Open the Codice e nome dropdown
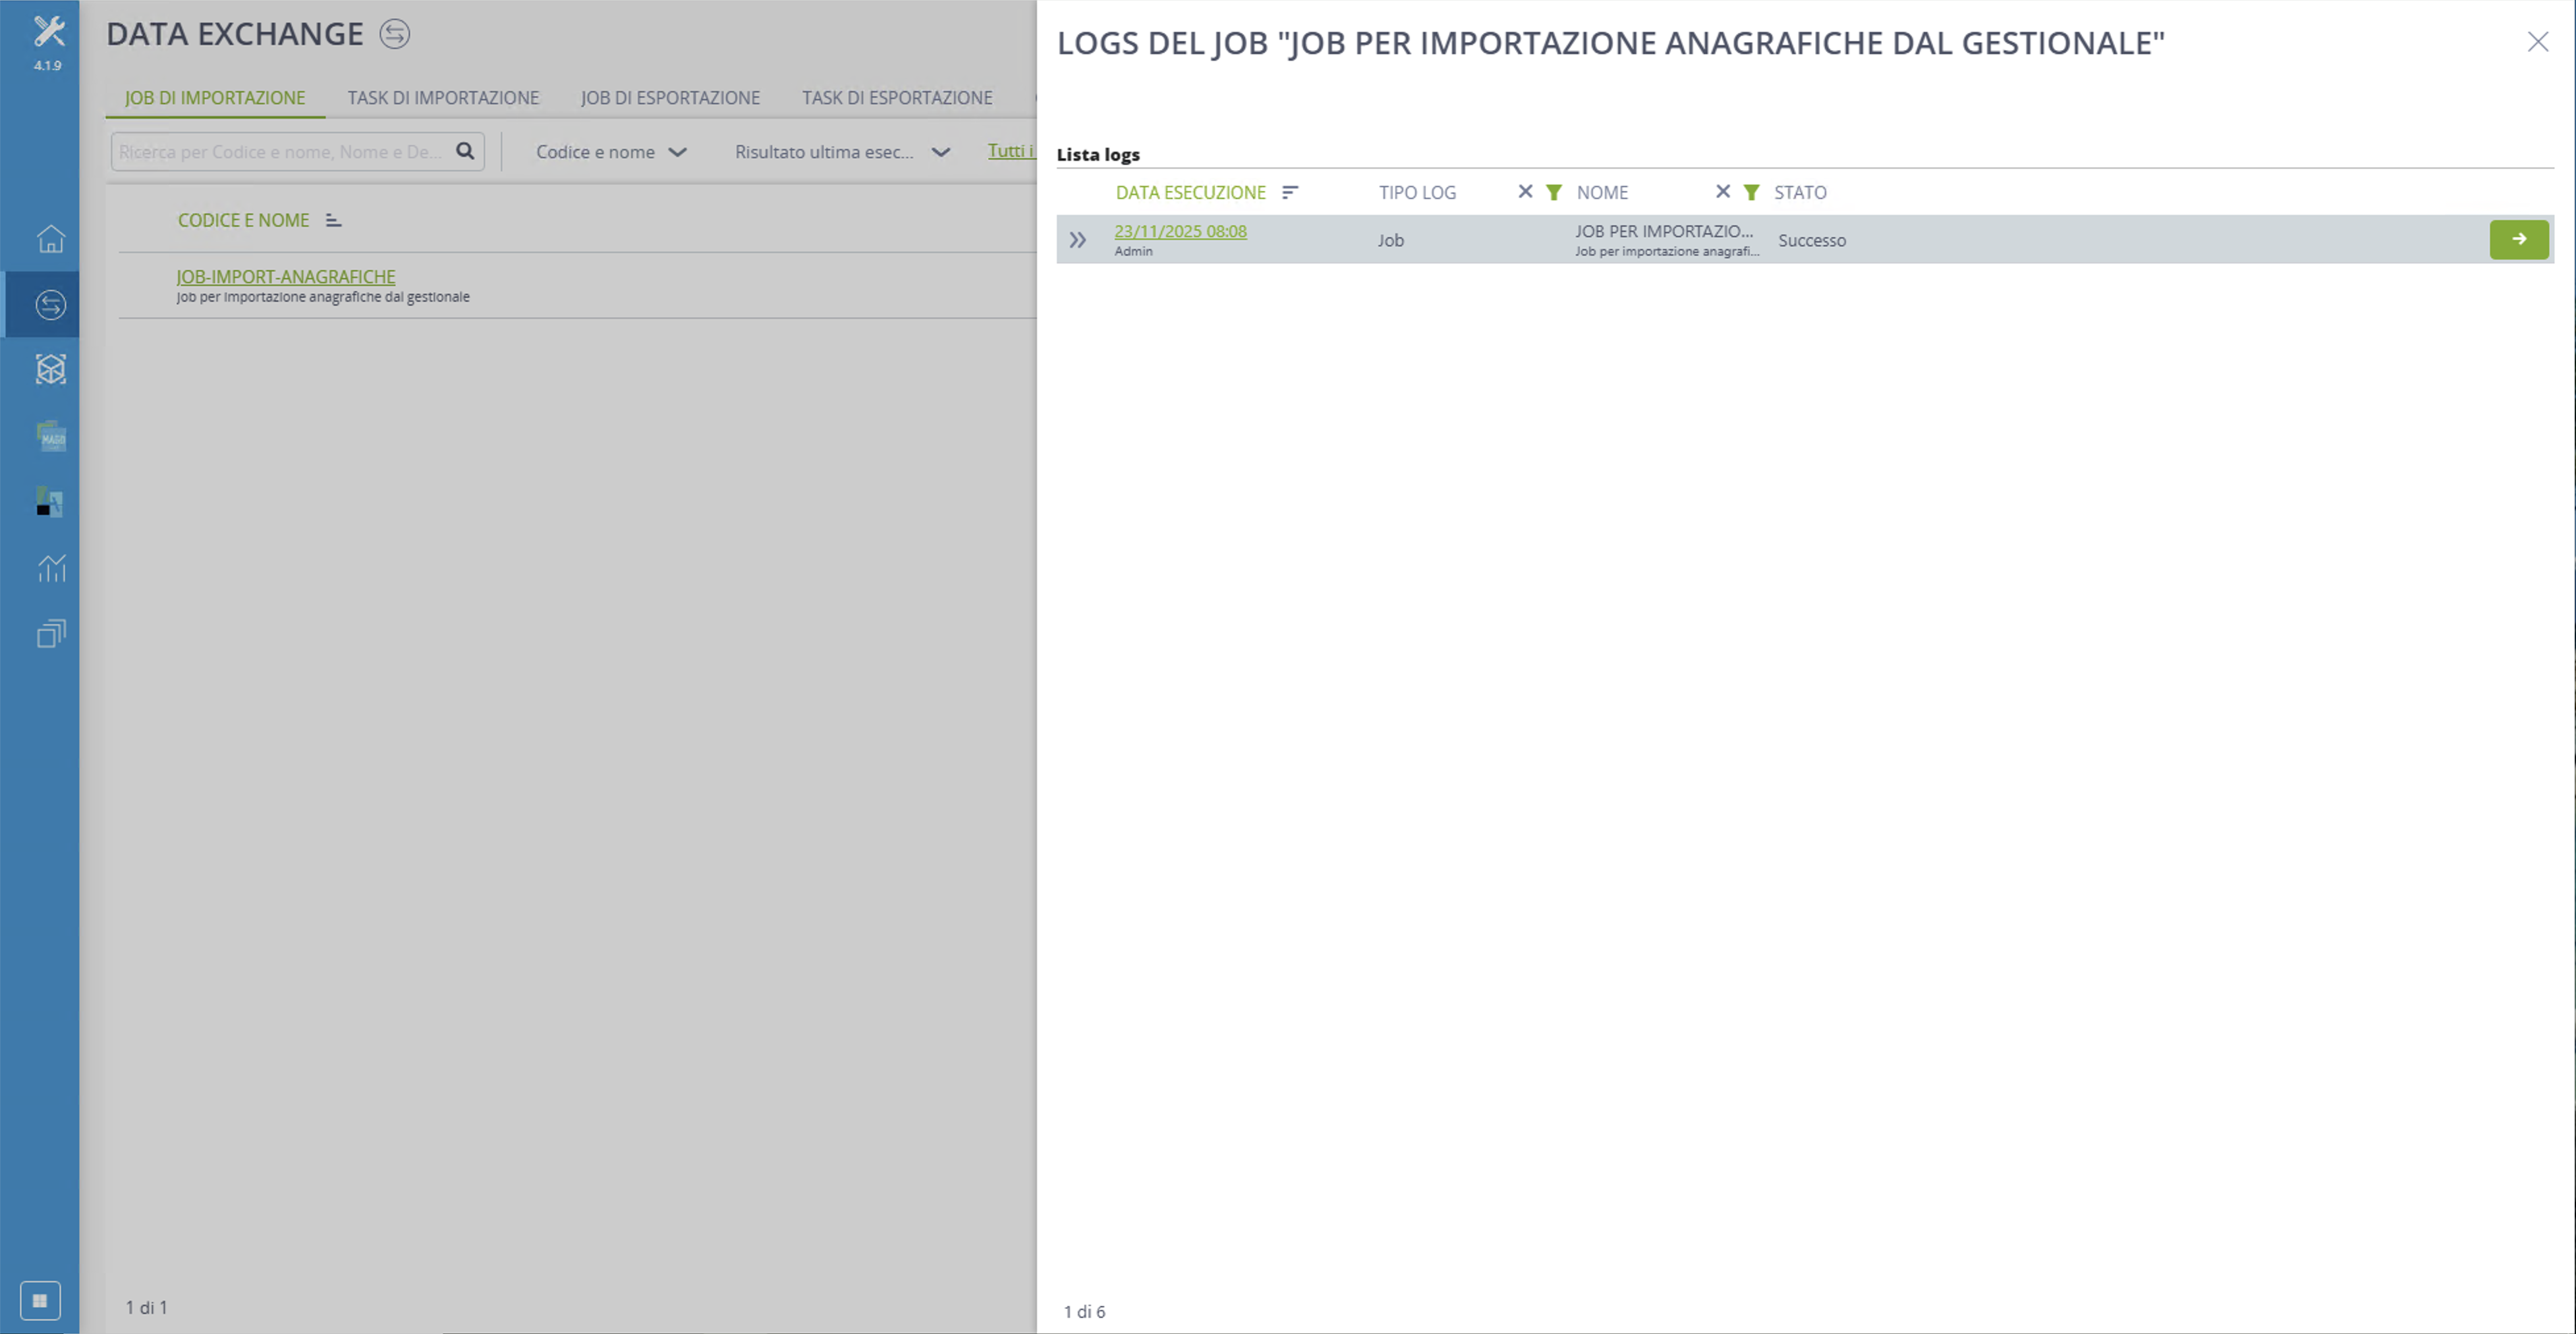The image size is (2576, 1334). pos(611,152)
